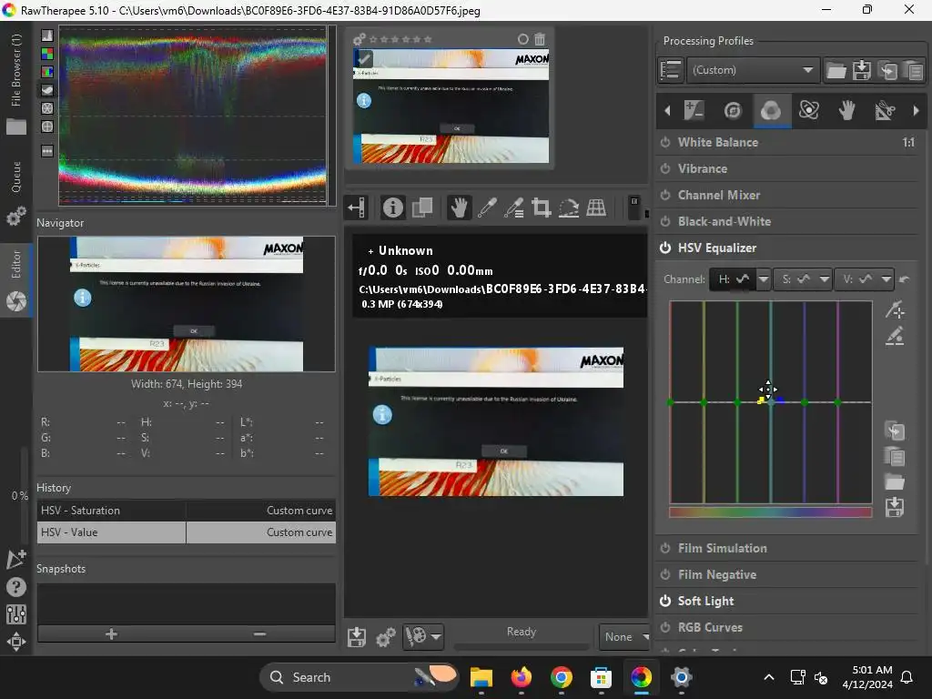Image resolution: width=932 pixels, height=699 pixels.
Task: Enable RGB Curves power button
Action: coord(665,627)
